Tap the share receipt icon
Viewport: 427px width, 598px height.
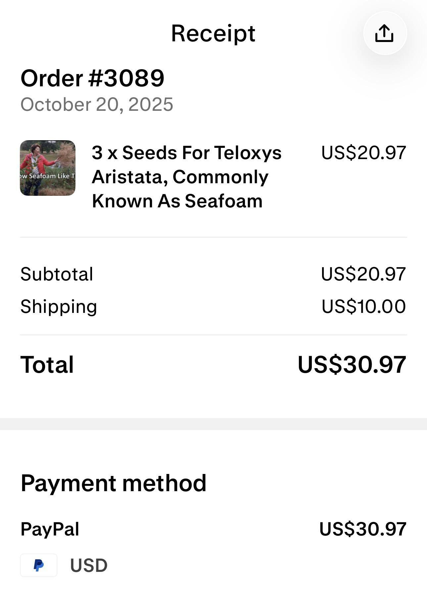click(385, 33)
